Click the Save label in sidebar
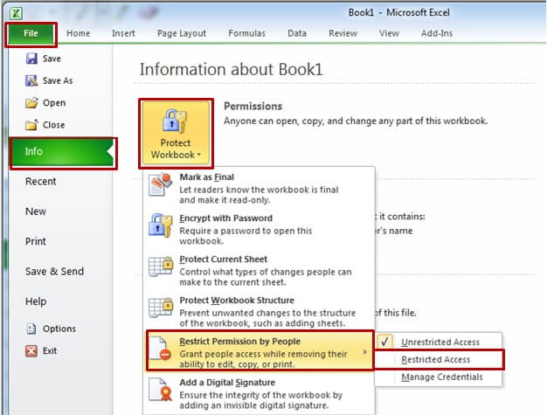Viewport: 547px width, 415px height. [x=52, y=59]
